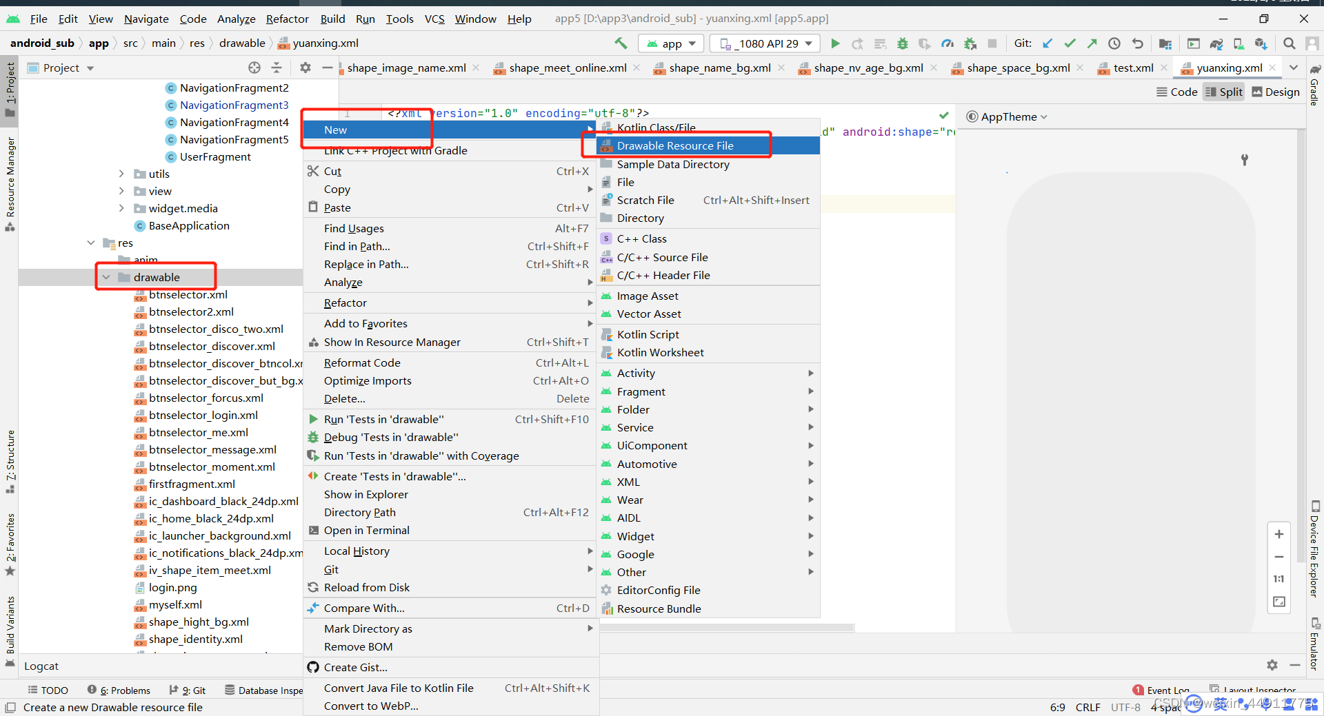
Task: Open the 1080 API 29 device dropdown
Action: point(766,43)
